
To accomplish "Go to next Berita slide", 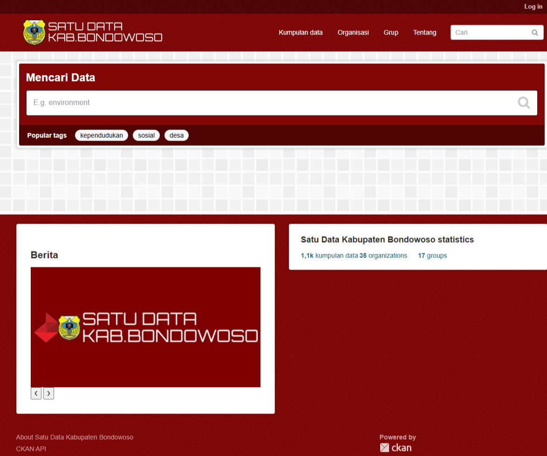I will pos(48,394).
